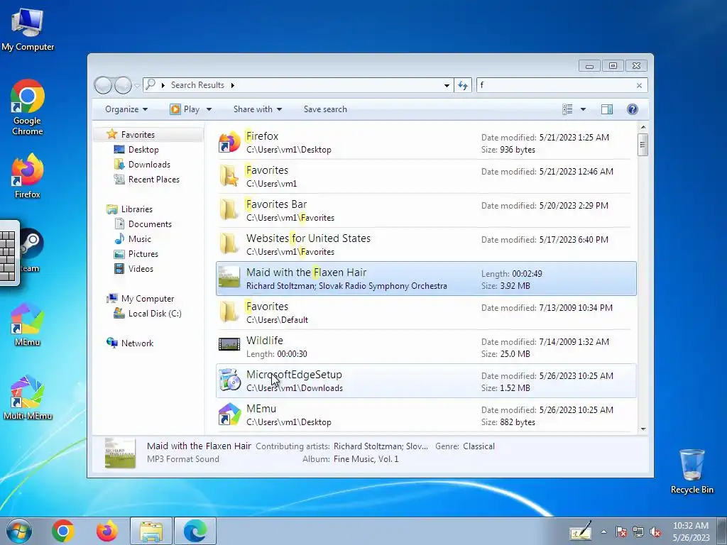Select the Steam desktop icon
Screen dimensions: 727x545
click(x=31, y=251)
